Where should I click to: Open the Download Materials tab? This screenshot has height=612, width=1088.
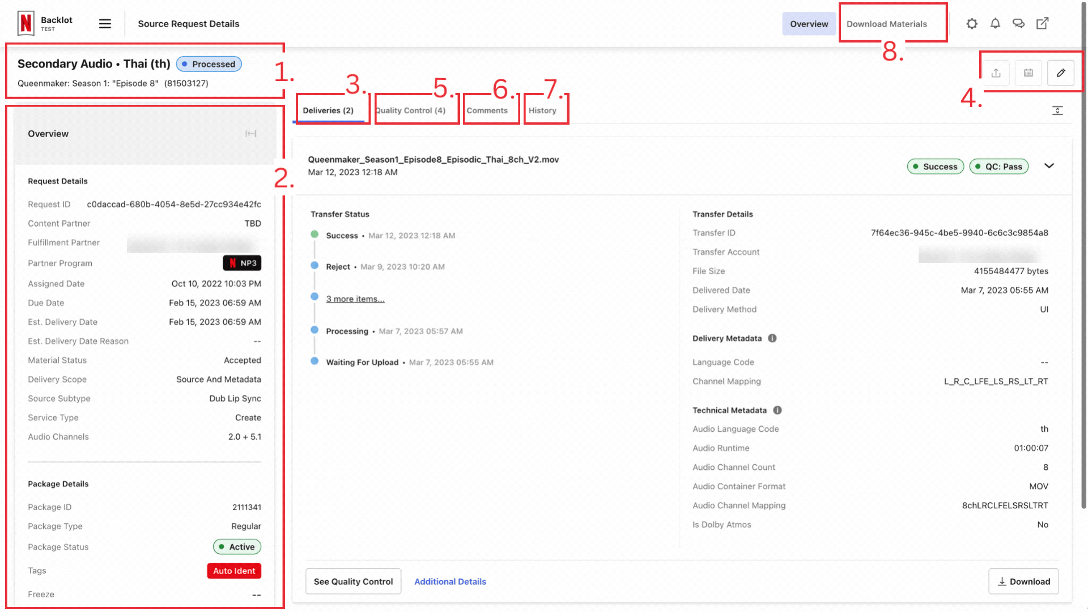(887, 24)
